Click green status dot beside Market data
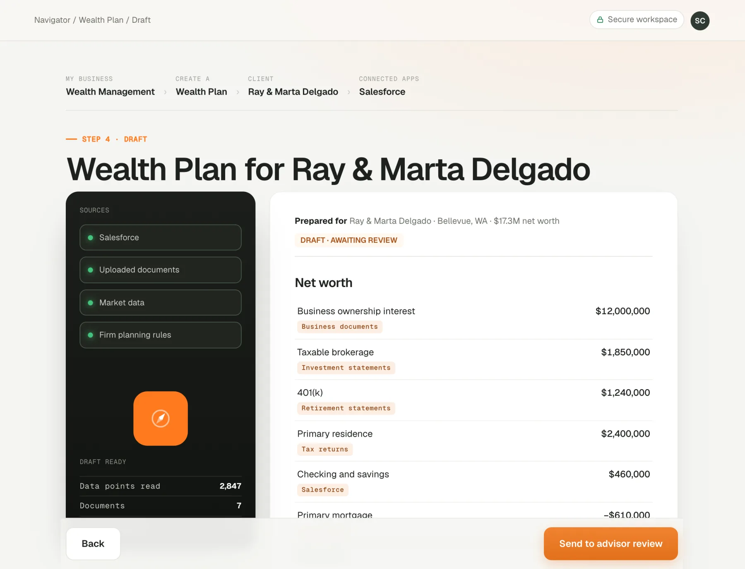Viewport: 745px width, 569px height. [90, 303]
